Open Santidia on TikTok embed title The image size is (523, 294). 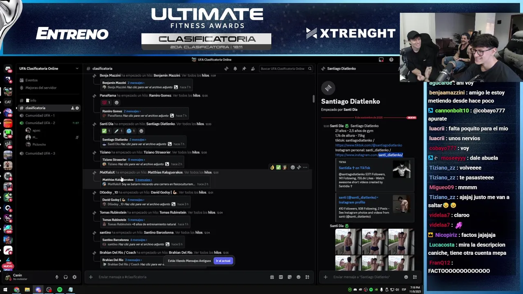(x=354, y=168)
